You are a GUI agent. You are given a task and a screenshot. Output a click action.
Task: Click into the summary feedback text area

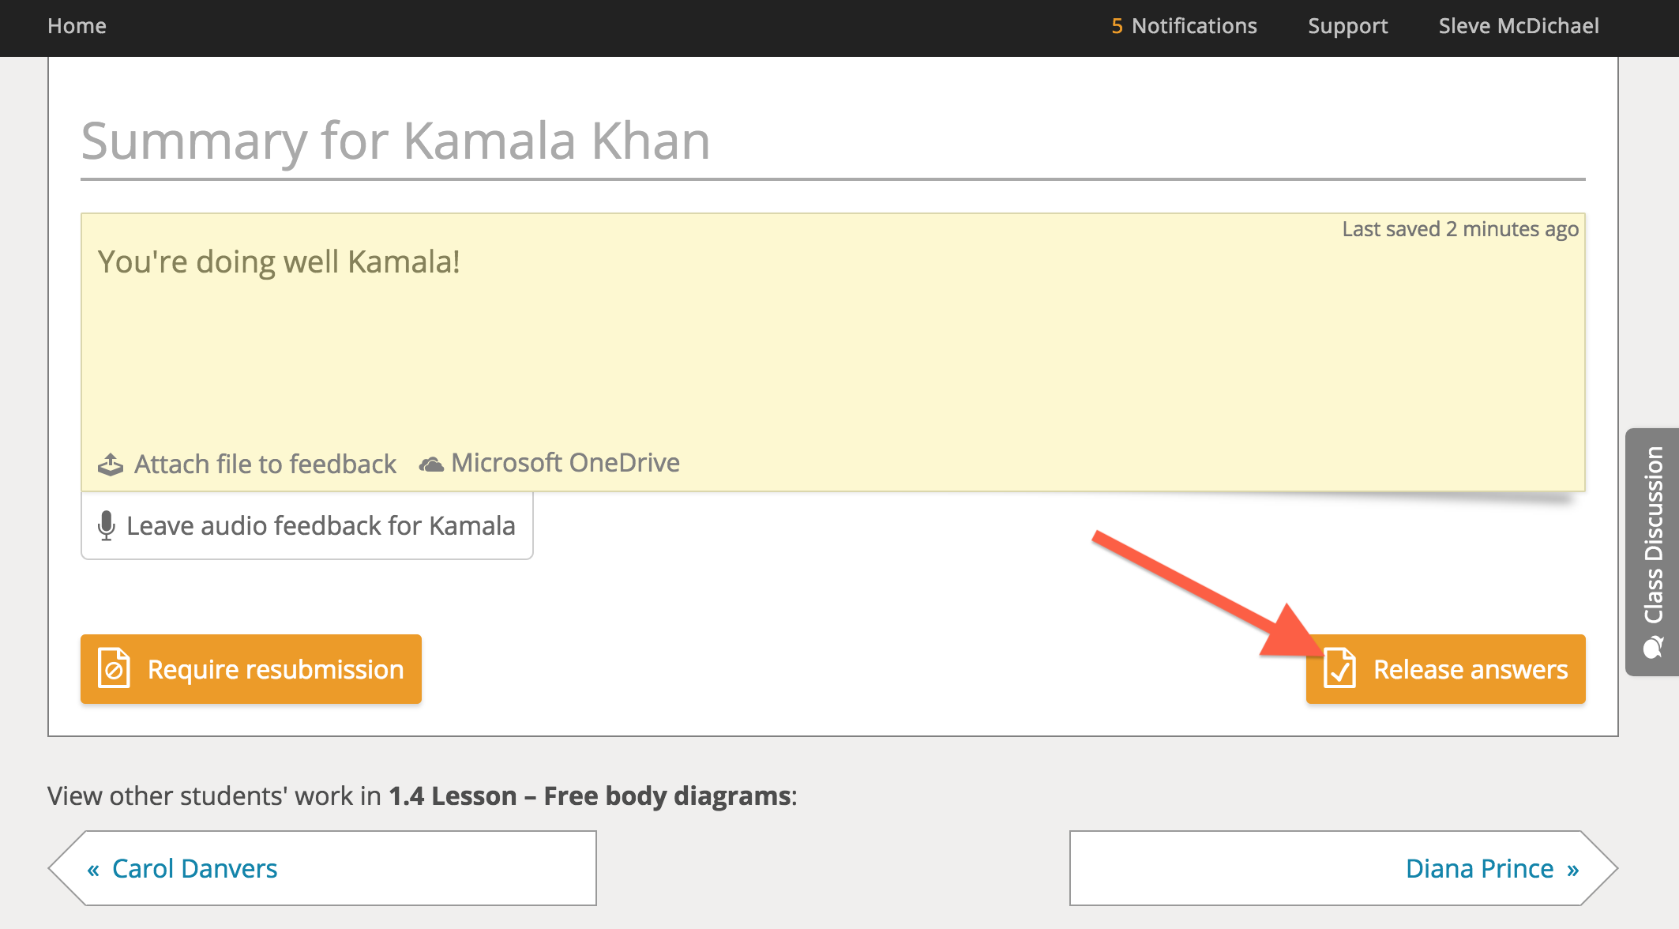pos(832,340)
